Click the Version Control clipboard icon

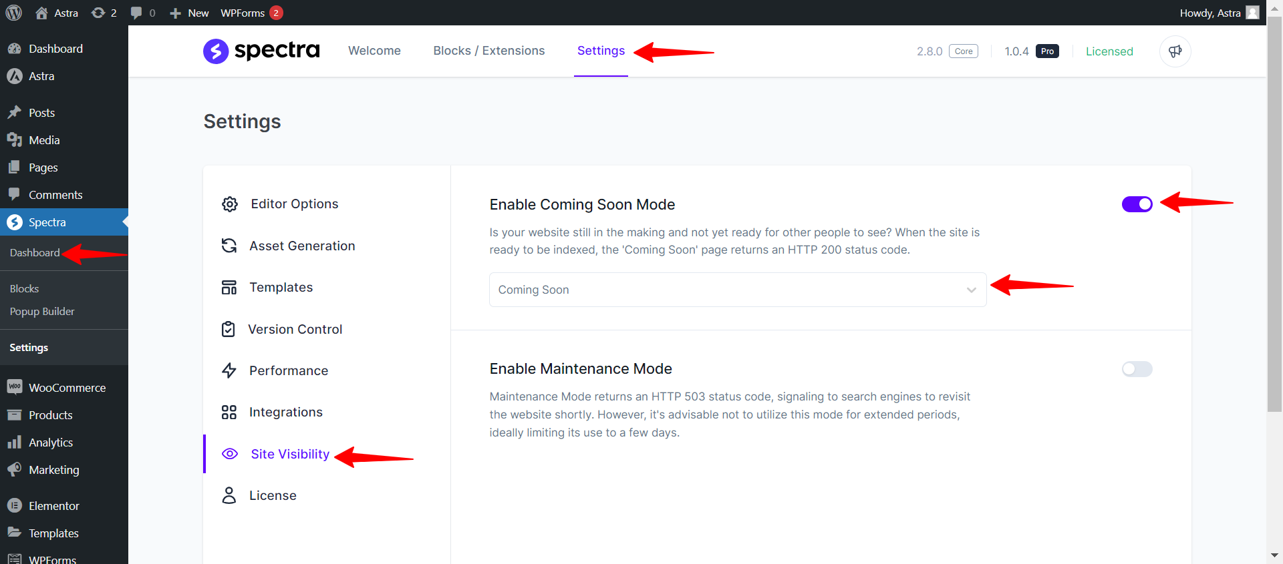coord(229,329)
